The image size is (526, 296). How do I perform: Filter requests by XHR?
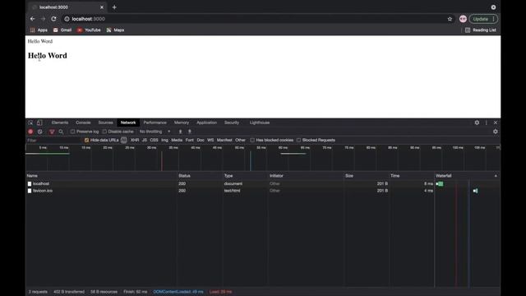(x=135, y=141)
